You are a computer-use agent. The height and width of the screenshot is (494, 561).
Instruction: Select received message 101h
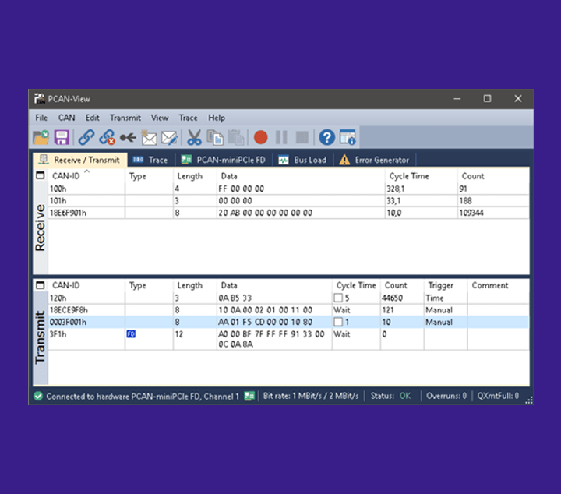[x=288, y=201]
